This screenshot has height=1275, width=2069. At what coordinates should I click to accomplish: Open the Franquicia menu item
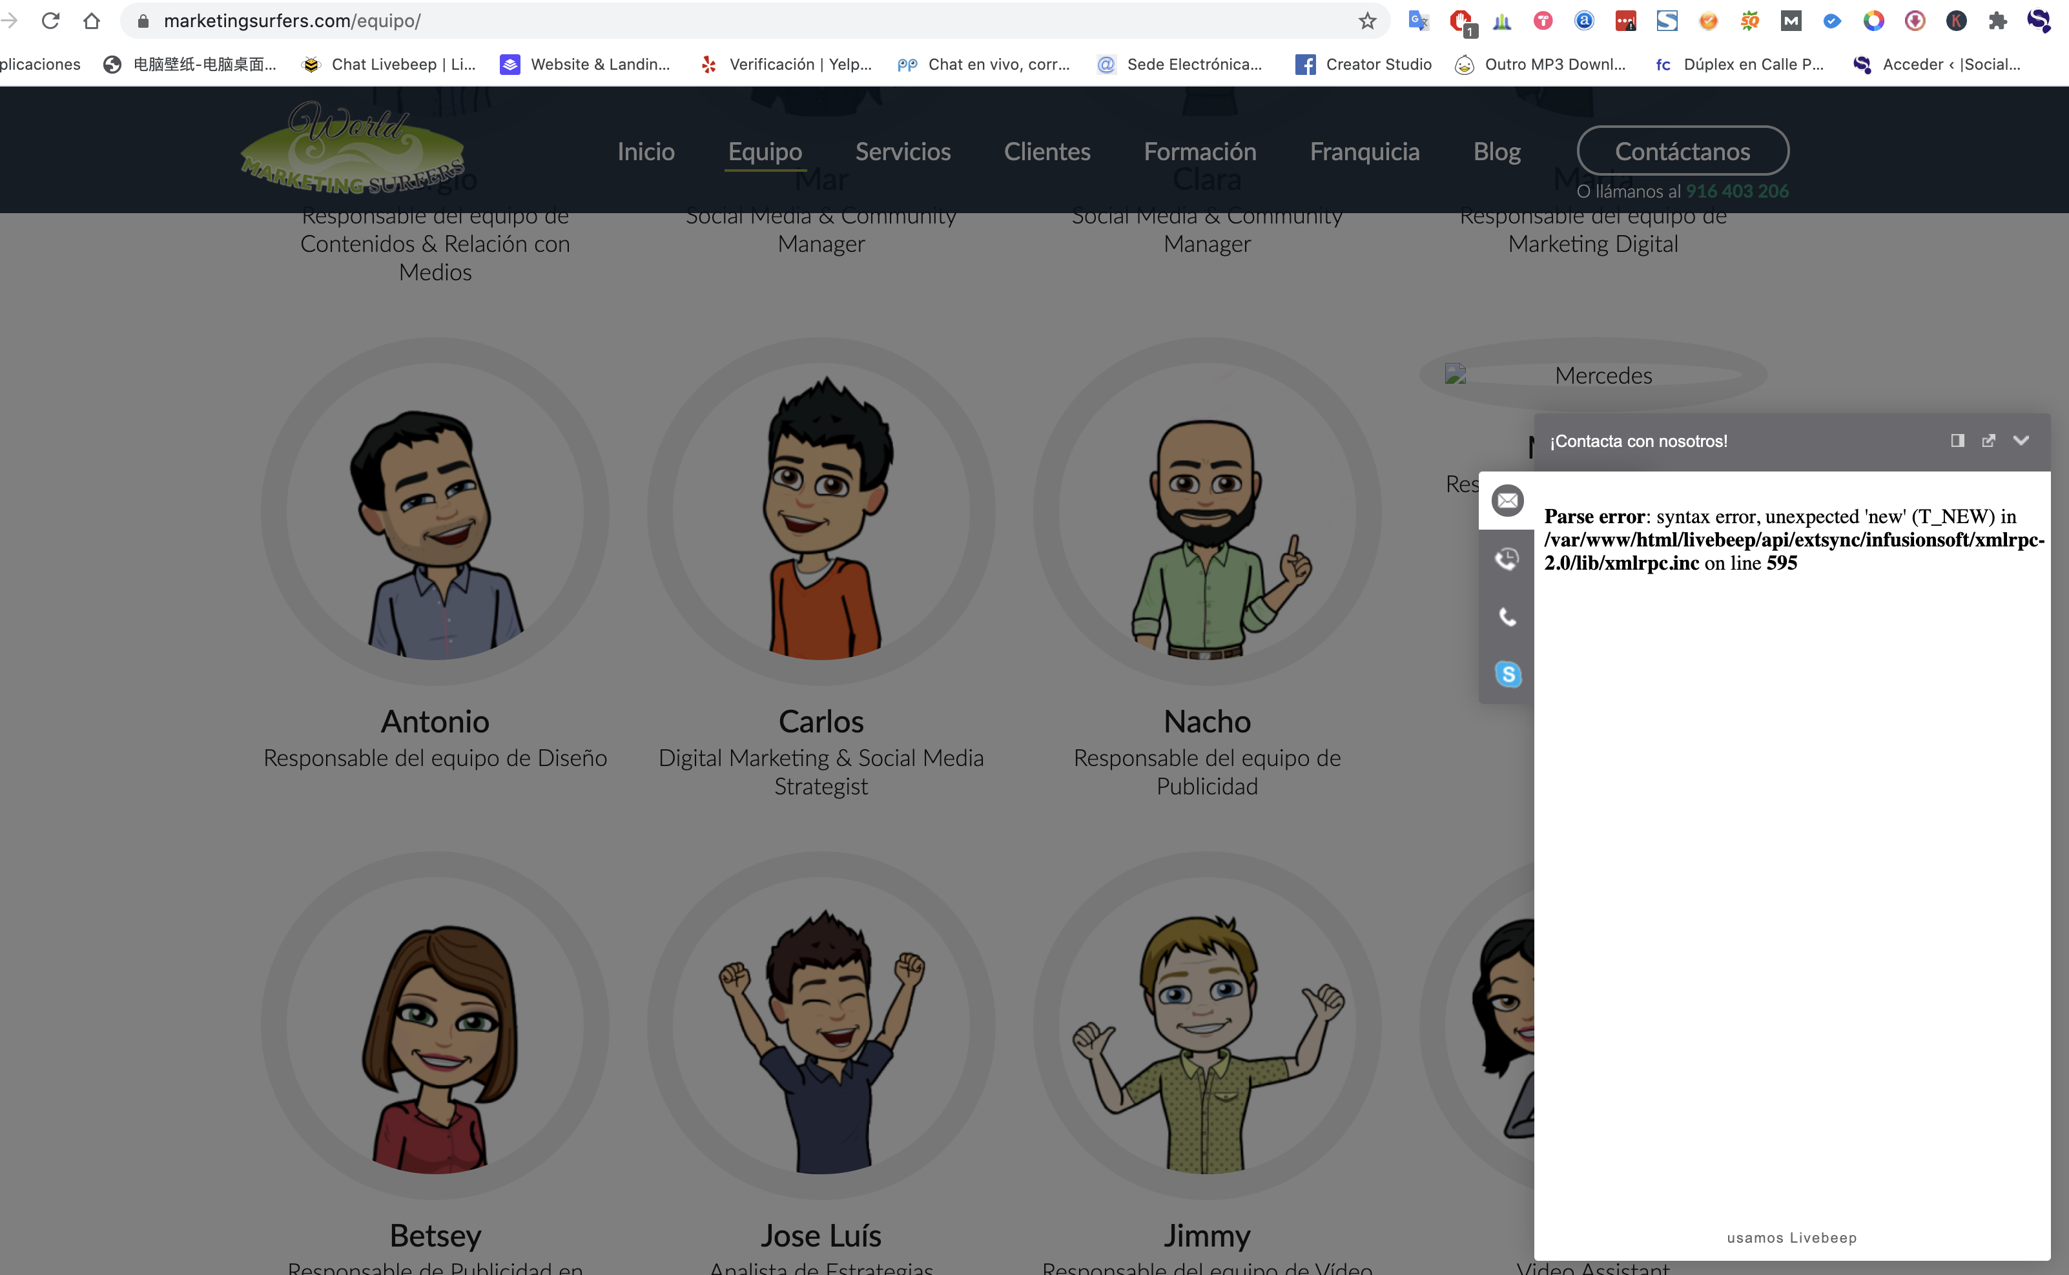coord(1364,152)
